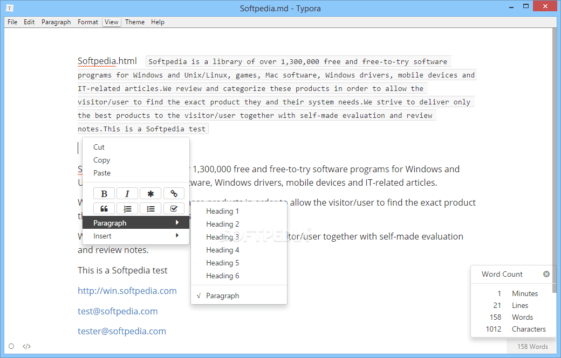
Task: Apply bold from the context menu
Action: [x=104, y=193]
